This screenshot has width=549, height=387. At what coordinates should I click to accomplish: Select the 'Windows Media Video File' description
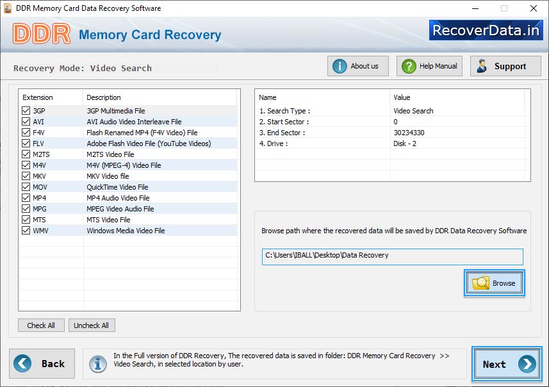tap(126, 230)
